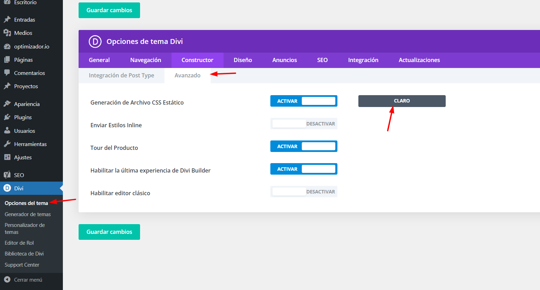The width and height of the screenshot is (540, 290).
Task: Click the Cerrar menú collapse arrow icon
Action: (7, 280)
